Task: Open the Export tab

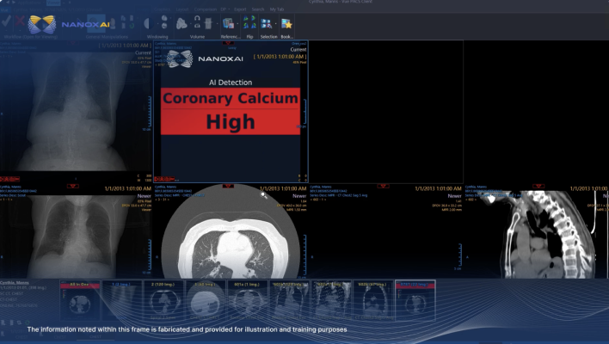Action: [240, 9]
